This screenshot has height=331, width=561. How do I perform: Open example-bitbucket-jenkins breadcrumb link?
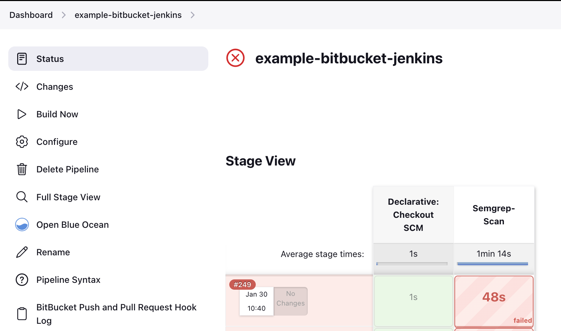(x=128, y=15)
